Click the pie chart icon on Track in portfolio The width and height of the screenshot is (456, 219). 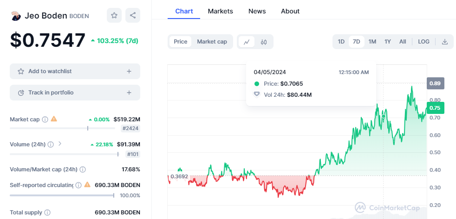tap(21, 93)
